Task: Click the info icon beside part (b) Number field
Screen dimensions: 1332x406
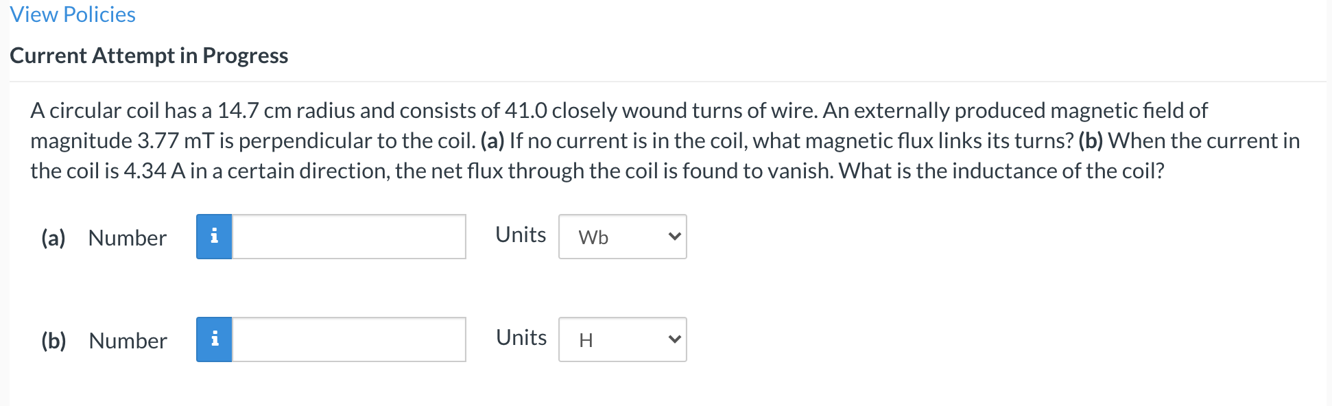Action: [214, 339]
